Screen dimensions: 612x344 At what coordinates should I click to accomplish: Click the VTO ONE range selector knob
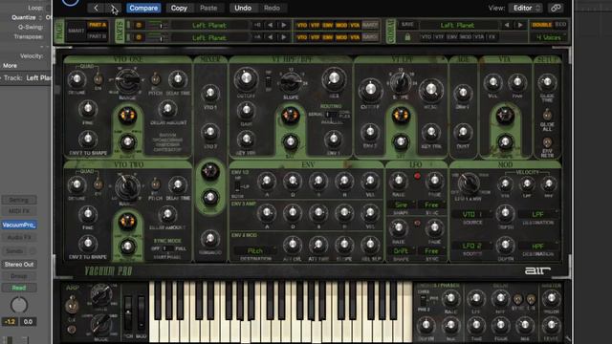coord(127,80)
